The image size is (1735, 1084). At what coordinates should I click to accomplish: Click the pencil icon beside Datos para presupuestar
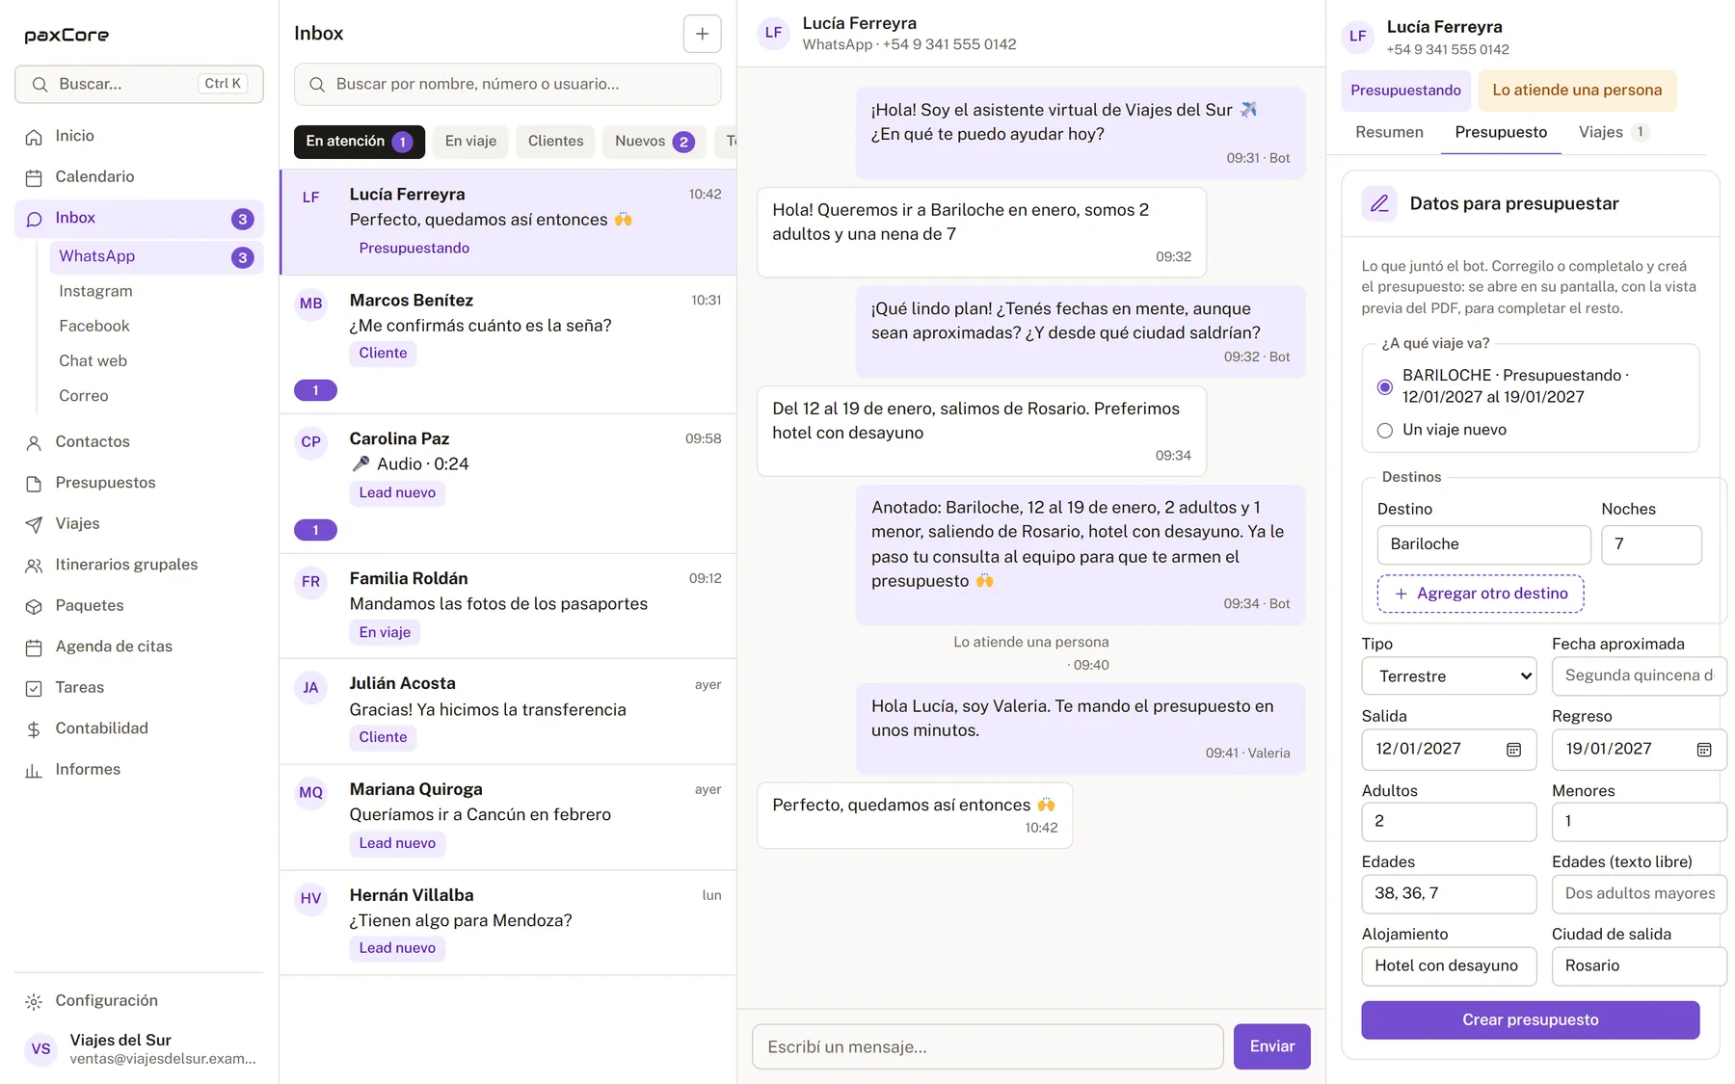(1379, 203)
